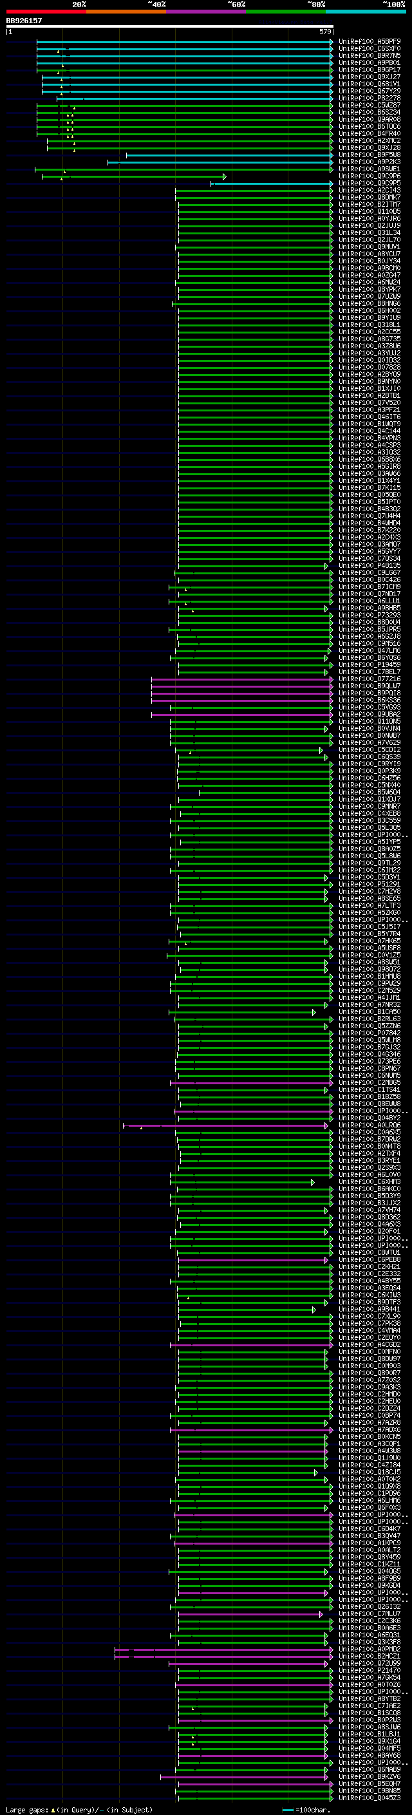Click cyan alignment bar of UniRef100_B9F5W8
The image size is (412, 1815).
pyautogui.click(x=230, y=155)
